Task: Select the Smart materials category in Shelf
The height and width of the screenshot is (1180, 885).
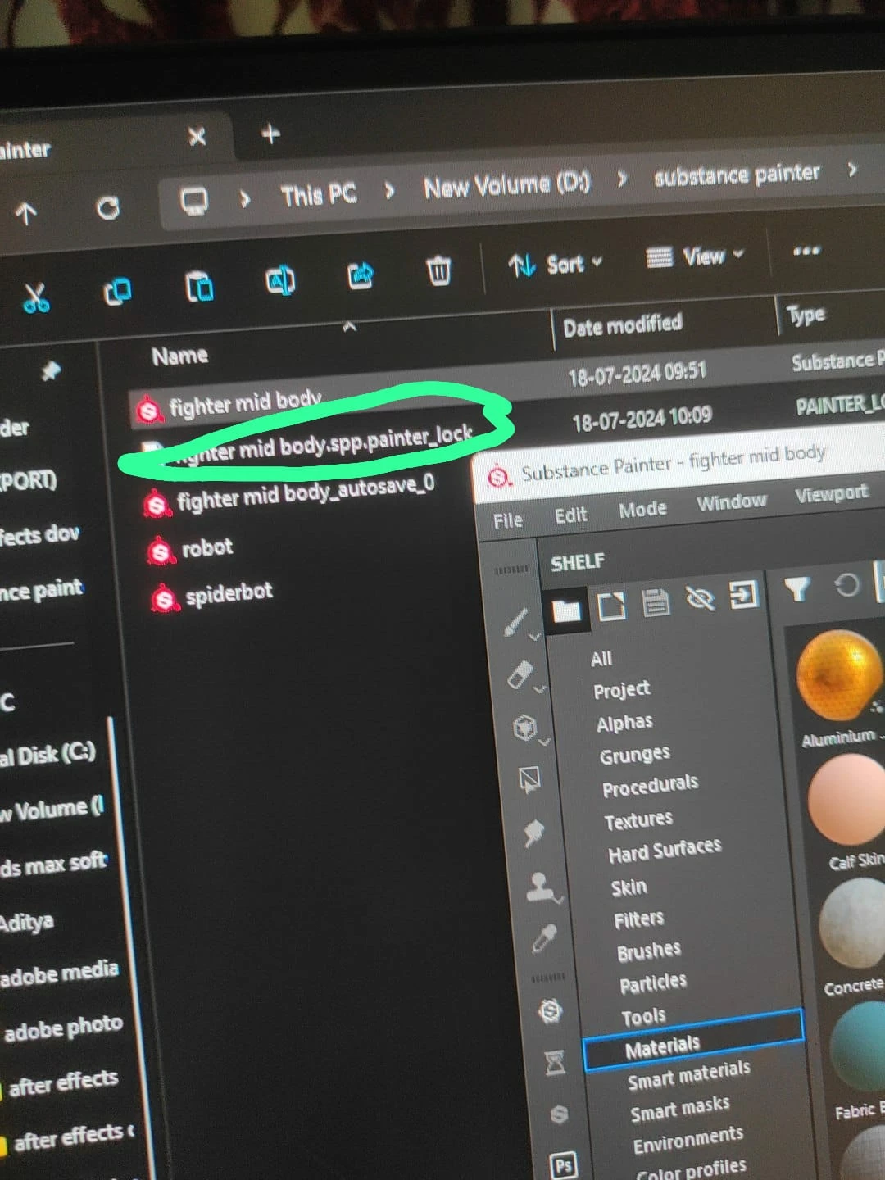Action: [x=688, y=1074]
